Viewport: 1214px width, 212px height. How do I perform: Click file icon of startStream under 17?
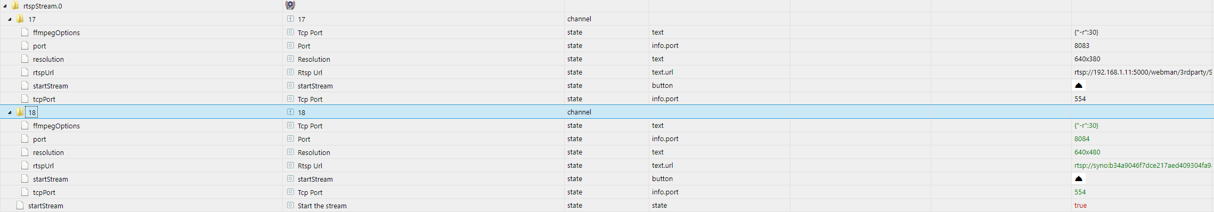[x=25, y=85]
